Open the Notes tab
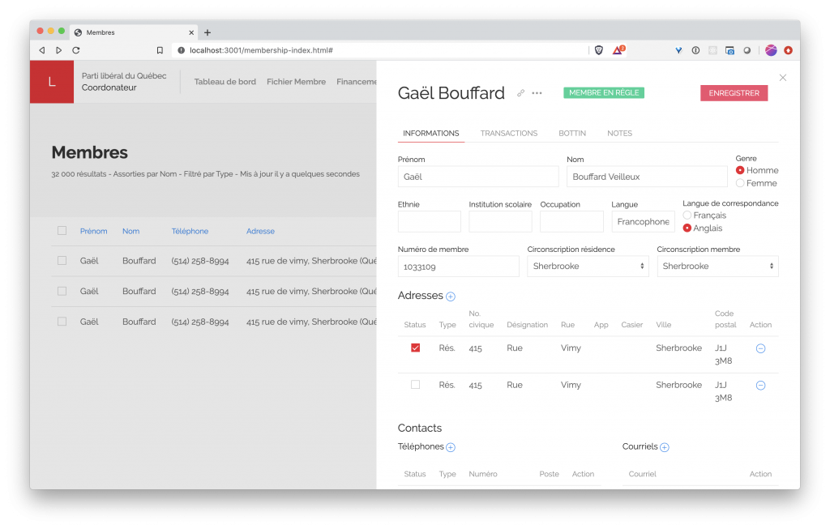This screenshot has height=529, width=830. (x=619, y=134)
